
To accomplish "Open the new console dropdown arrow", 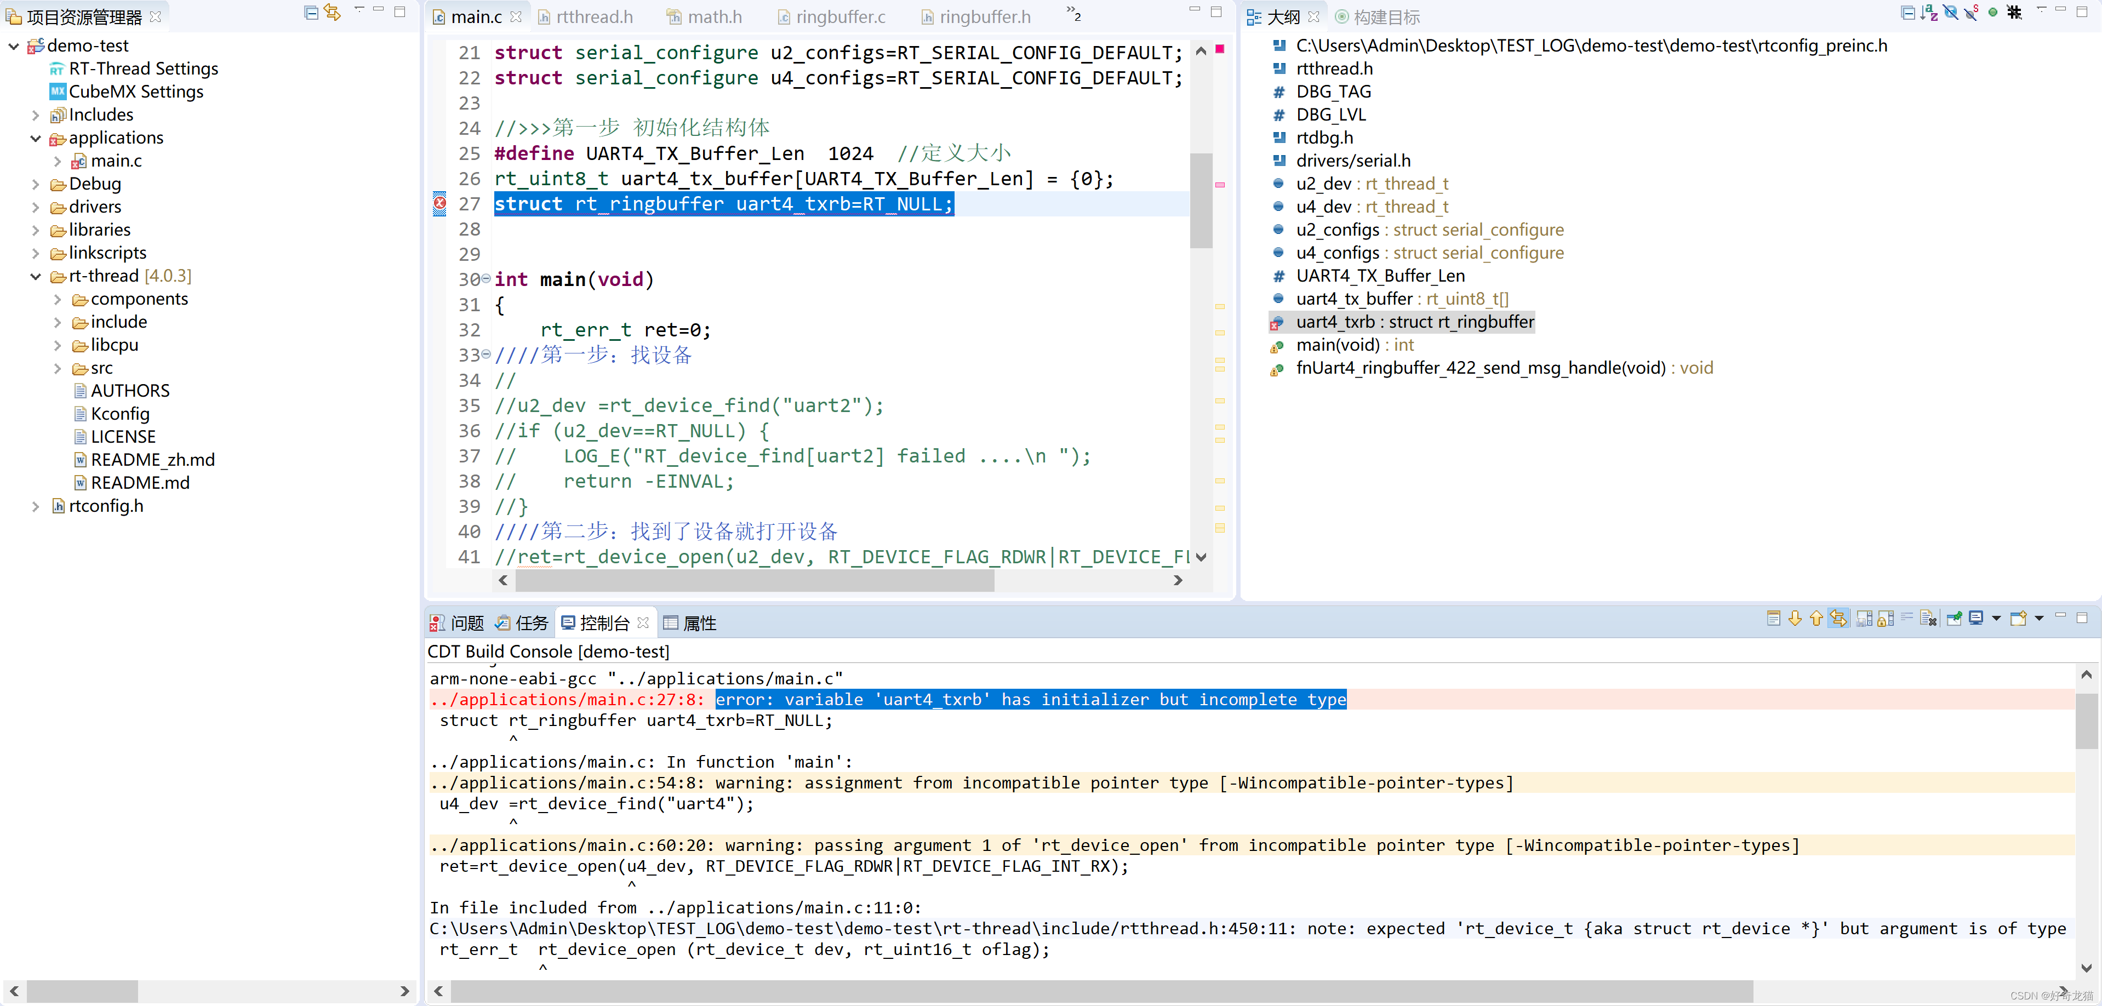I will coord(2039,619).
